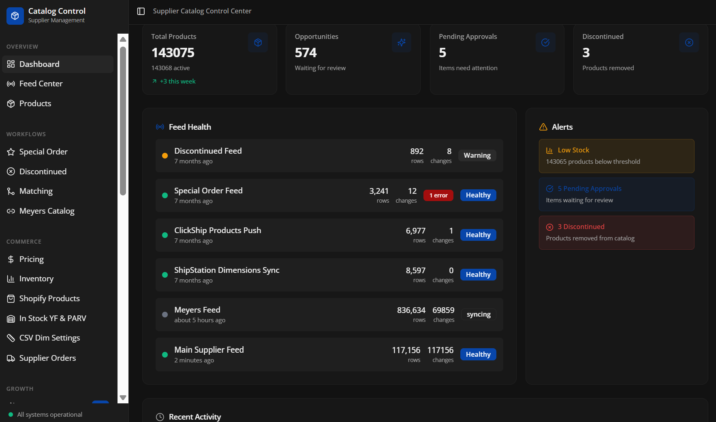
Task: Click the Supplier Orders truck icon
Action: [x=11, y=358]
